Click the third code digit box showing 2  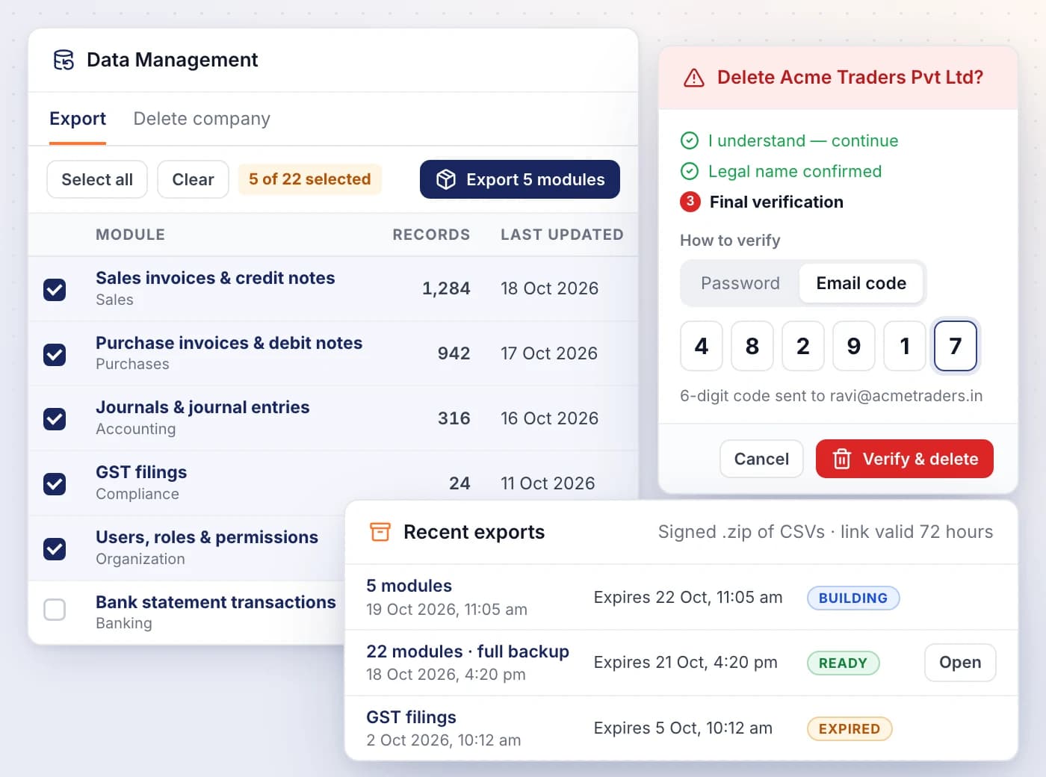click(803, 346)
